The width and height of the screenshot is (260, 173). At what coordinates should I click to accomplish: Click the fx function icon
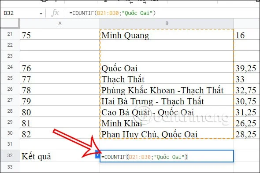pos(55,13)
